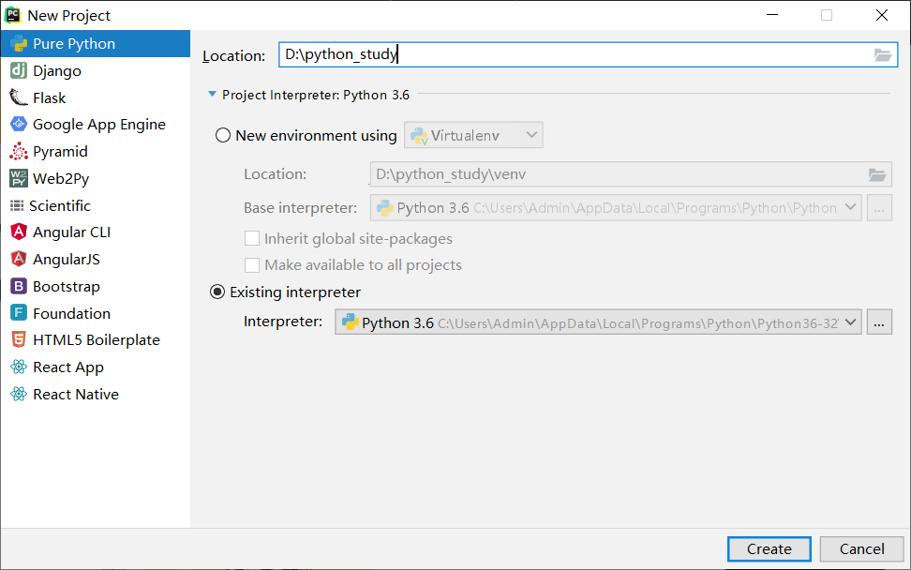Click the Django project type icon
This screenshot has height=570, width=911.
[x=18, y=70]
